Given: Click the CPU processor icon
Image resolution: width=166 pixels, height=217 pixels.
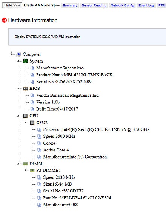Looking at the screenshot, I should tap(25, 116).
